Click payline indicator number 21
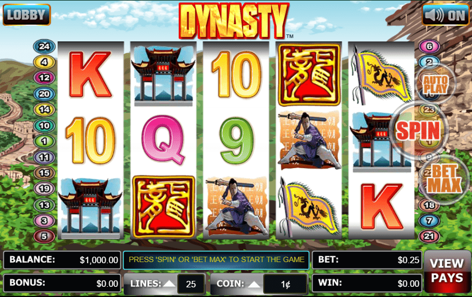Image resolution: width=472 pixels, height=297 pixels. click(429, 236)
